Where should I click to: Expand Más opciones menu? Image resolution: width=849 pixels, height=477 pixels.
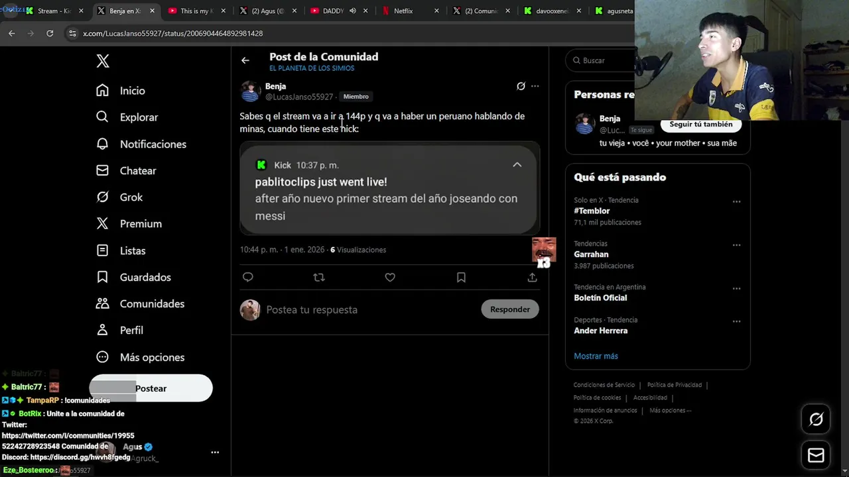140,357
